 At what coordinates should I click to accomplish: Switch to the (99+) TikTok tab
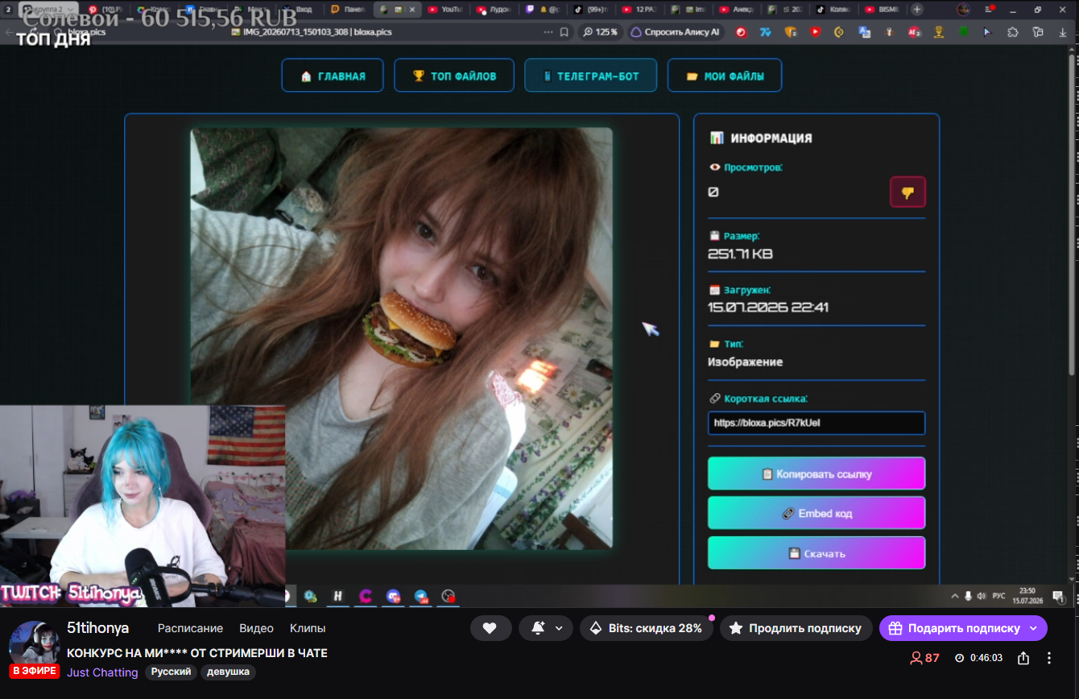point(591,10)
